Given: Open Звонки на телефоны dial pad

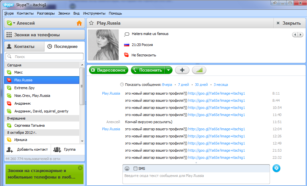Looking at the screenshot, I should [45, 35].
